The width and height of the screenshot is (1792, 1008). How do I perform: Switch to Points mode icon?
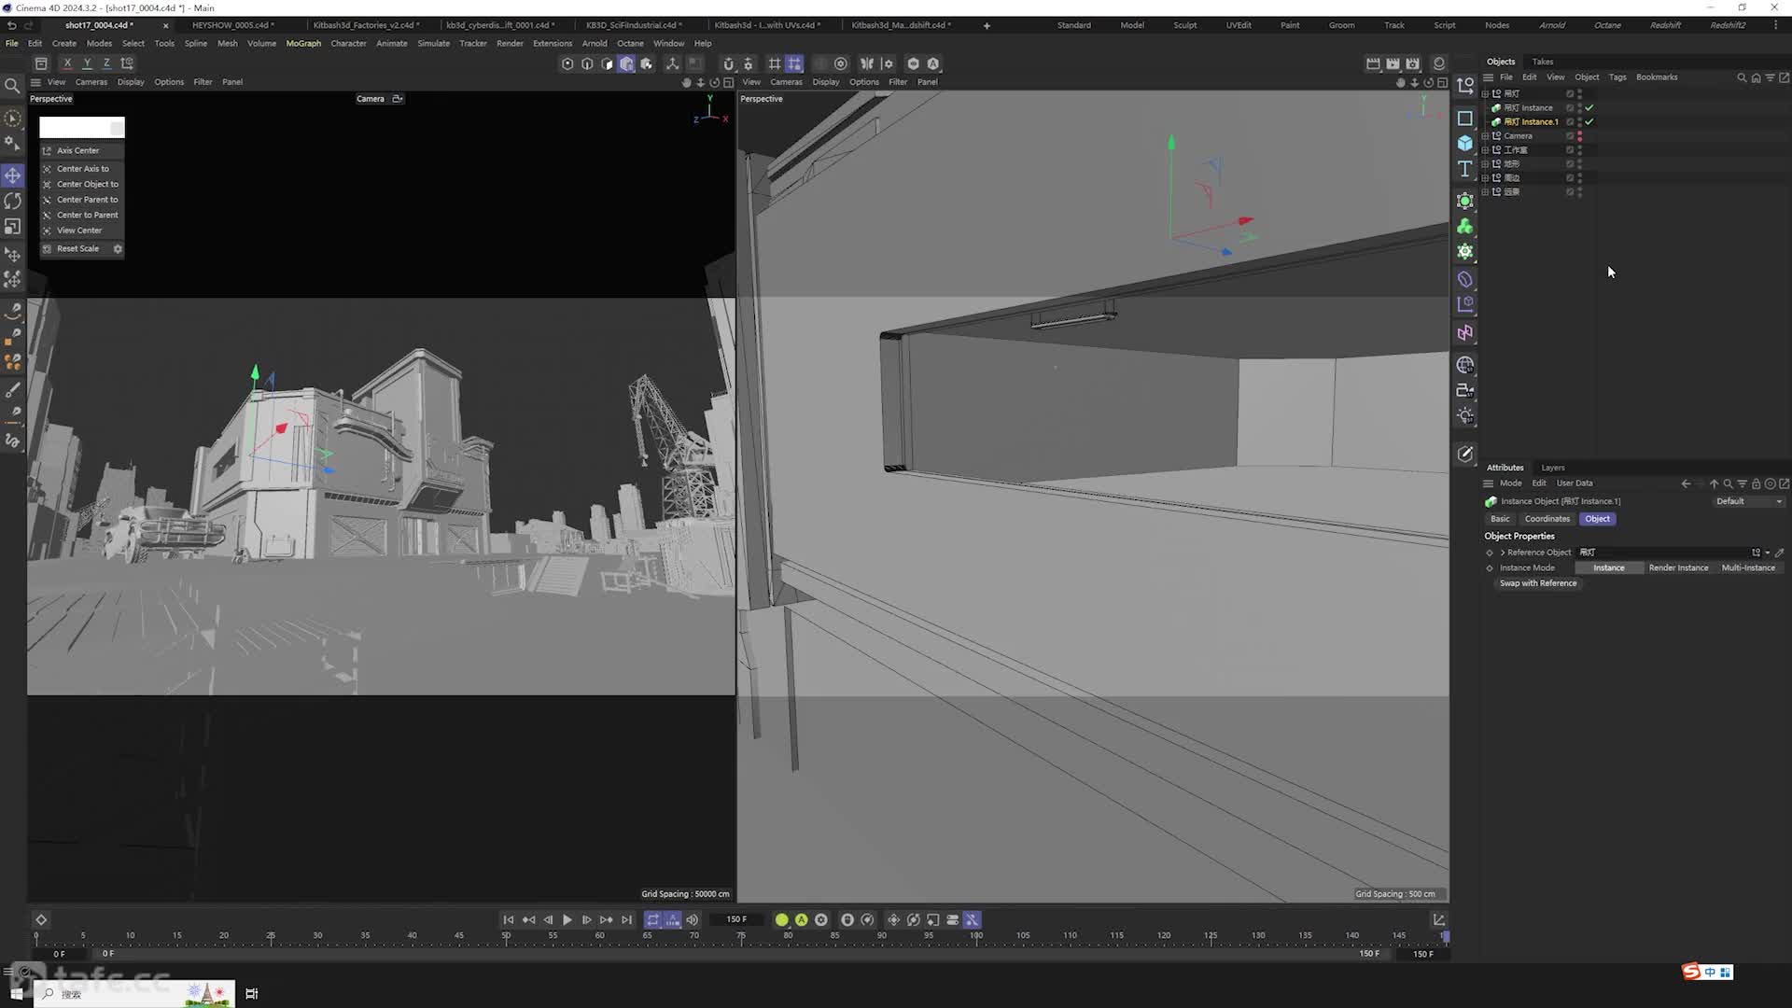pos(567,63)
